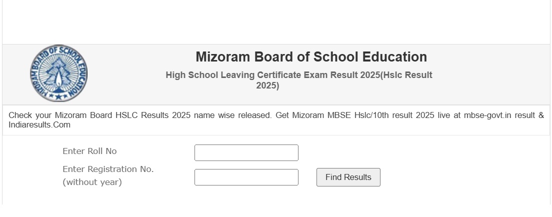Click the blank banner area above the header
The width and height of the screenshot is (552, 217).
point(276,22)
